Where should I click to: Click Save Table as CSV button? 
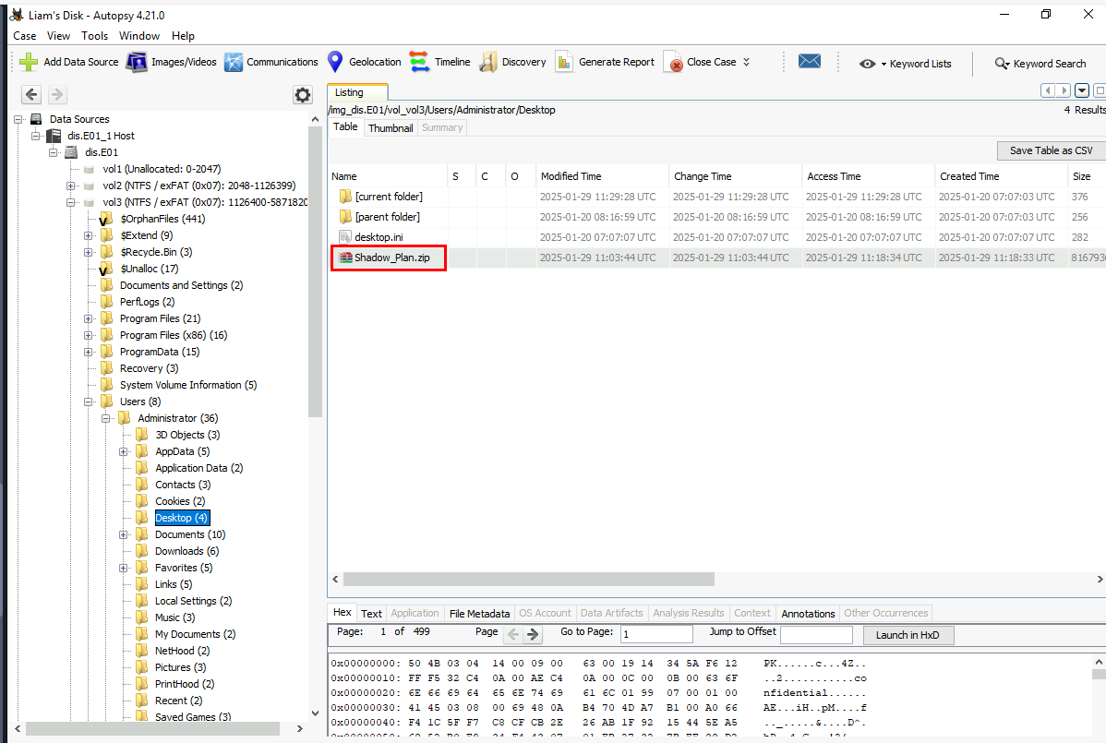click(x=1050, y=150)
